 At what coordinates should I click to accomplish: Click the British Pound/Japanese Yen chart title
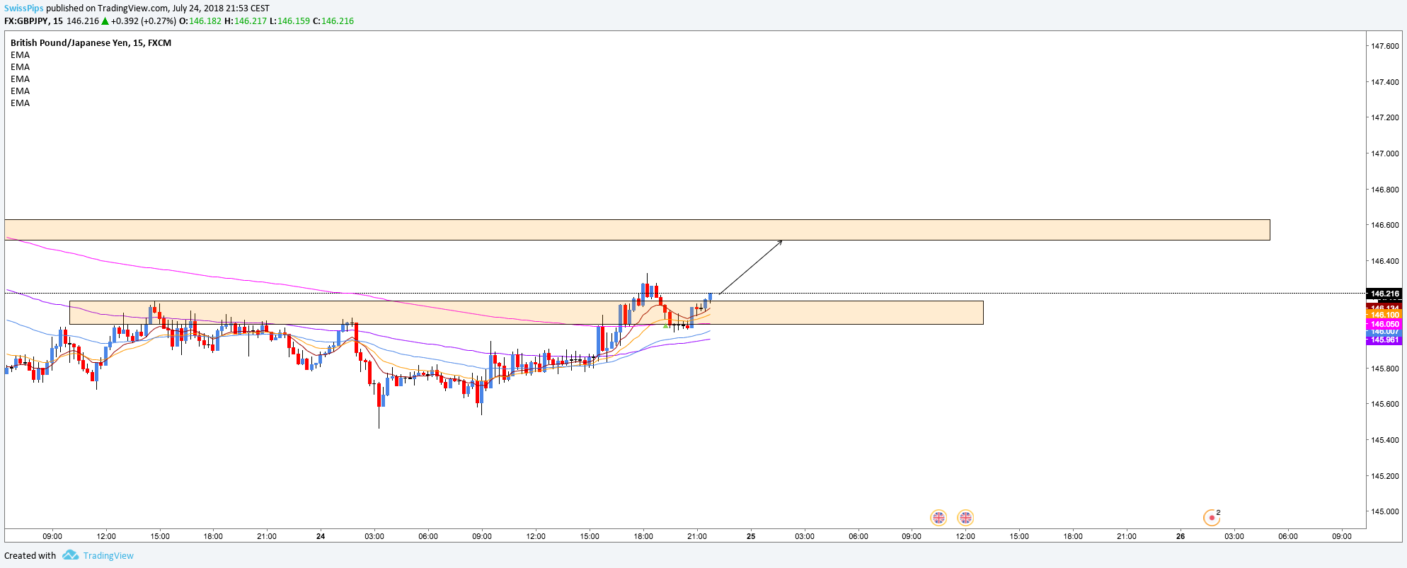(x=91, y=43)
